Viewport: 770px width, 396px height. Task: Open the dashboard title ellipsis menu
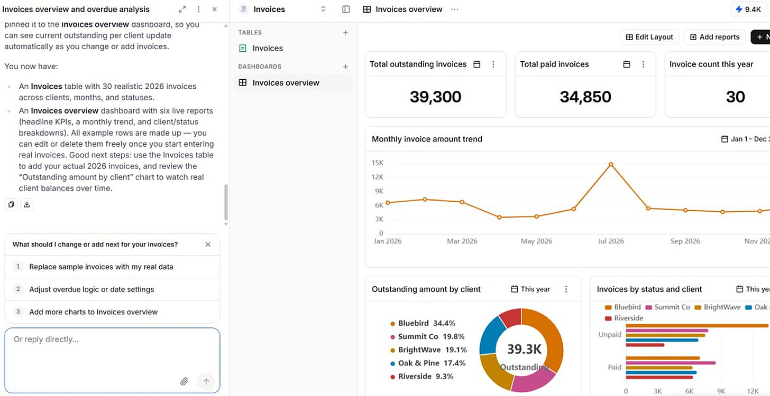click(455, 9)
